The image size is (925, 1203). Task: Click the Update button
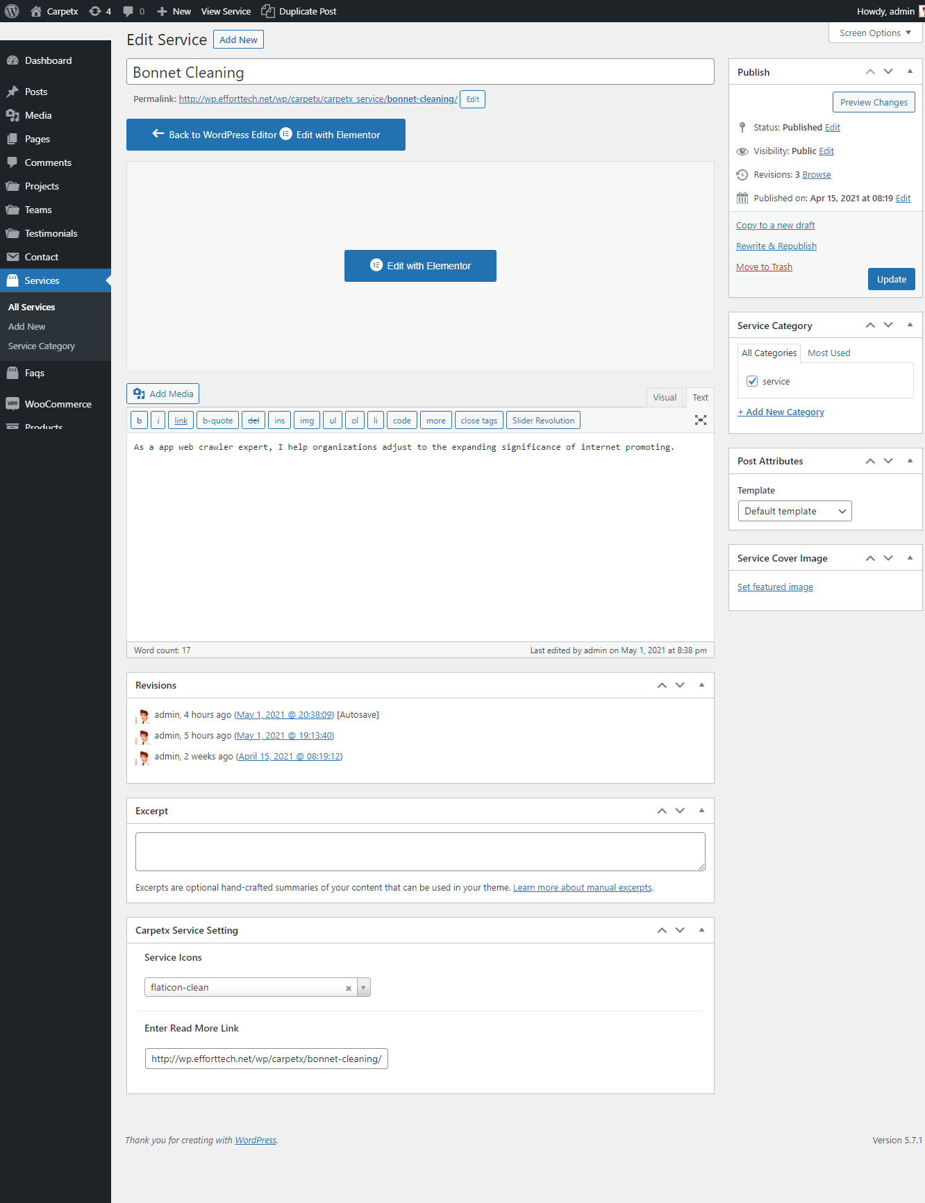click(x=891, y=279)
